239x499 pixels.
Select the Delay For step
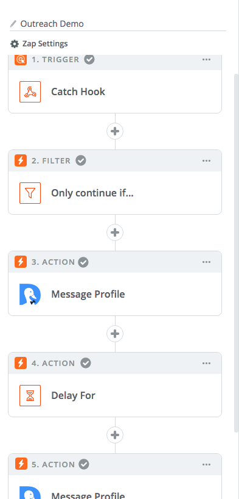pos(115,395)
